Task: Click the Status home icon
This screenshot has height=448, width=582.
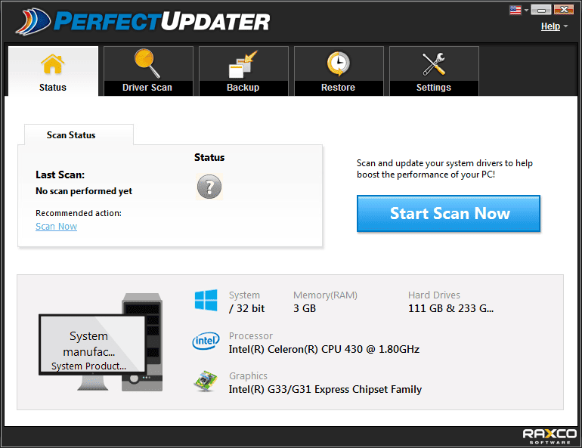Action: [53, 64]
